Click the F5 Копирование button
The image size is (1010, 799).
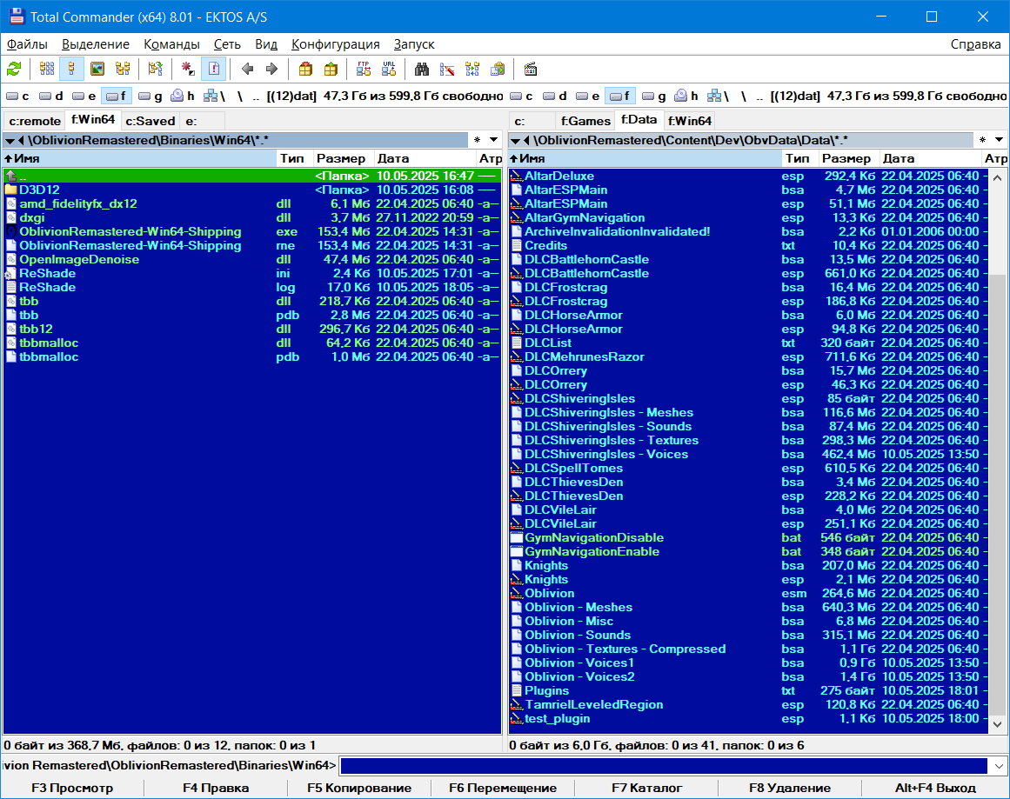(359, 788)
